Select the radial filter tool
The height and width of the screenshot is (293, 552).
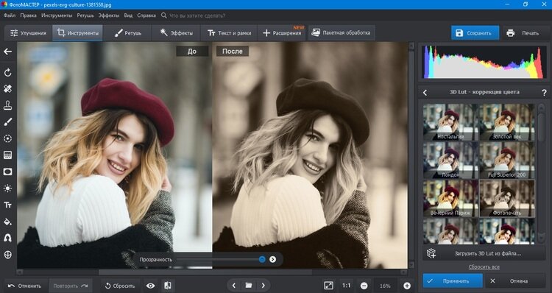[x=7, y=138]
